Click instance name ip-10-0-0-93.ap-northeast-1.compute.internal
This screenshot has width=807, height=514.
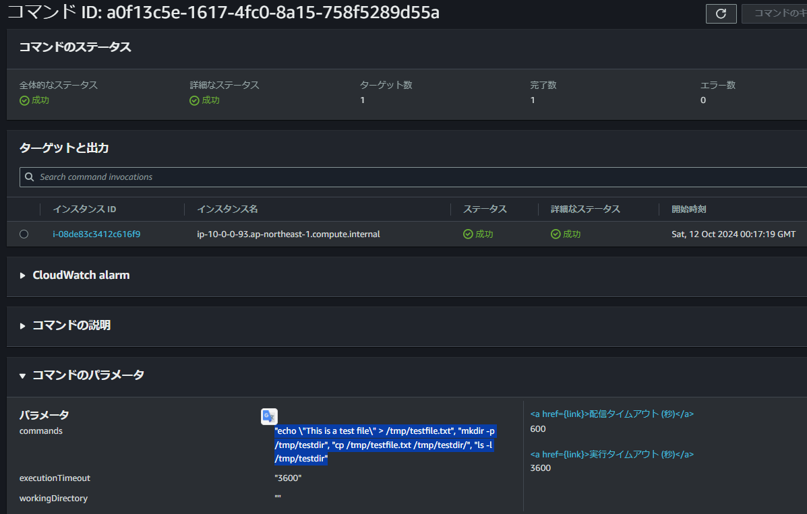pyautogui.click(x=289, y=234)
